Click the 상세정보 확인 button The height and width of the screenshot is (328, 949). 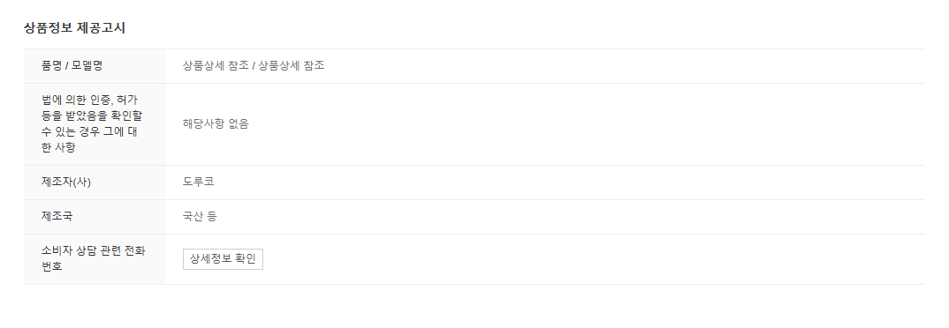[223, 259]
